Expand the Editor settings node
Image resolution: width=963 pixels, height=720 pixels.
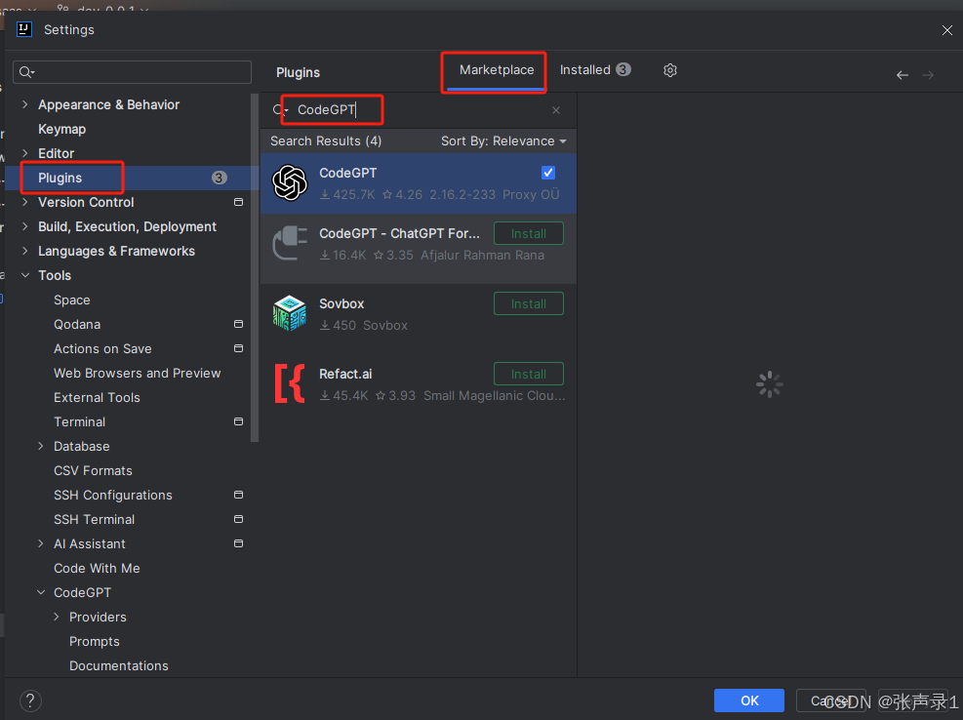point(25,153)
